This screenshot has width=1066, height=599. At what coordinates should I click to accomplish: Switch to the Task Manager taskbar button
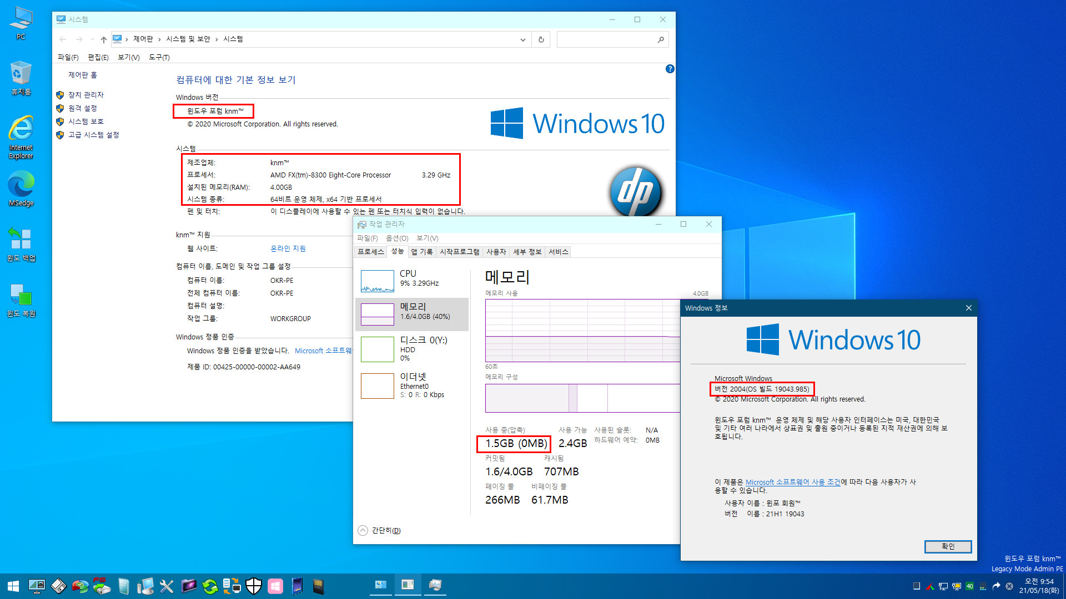coord(435,586)
